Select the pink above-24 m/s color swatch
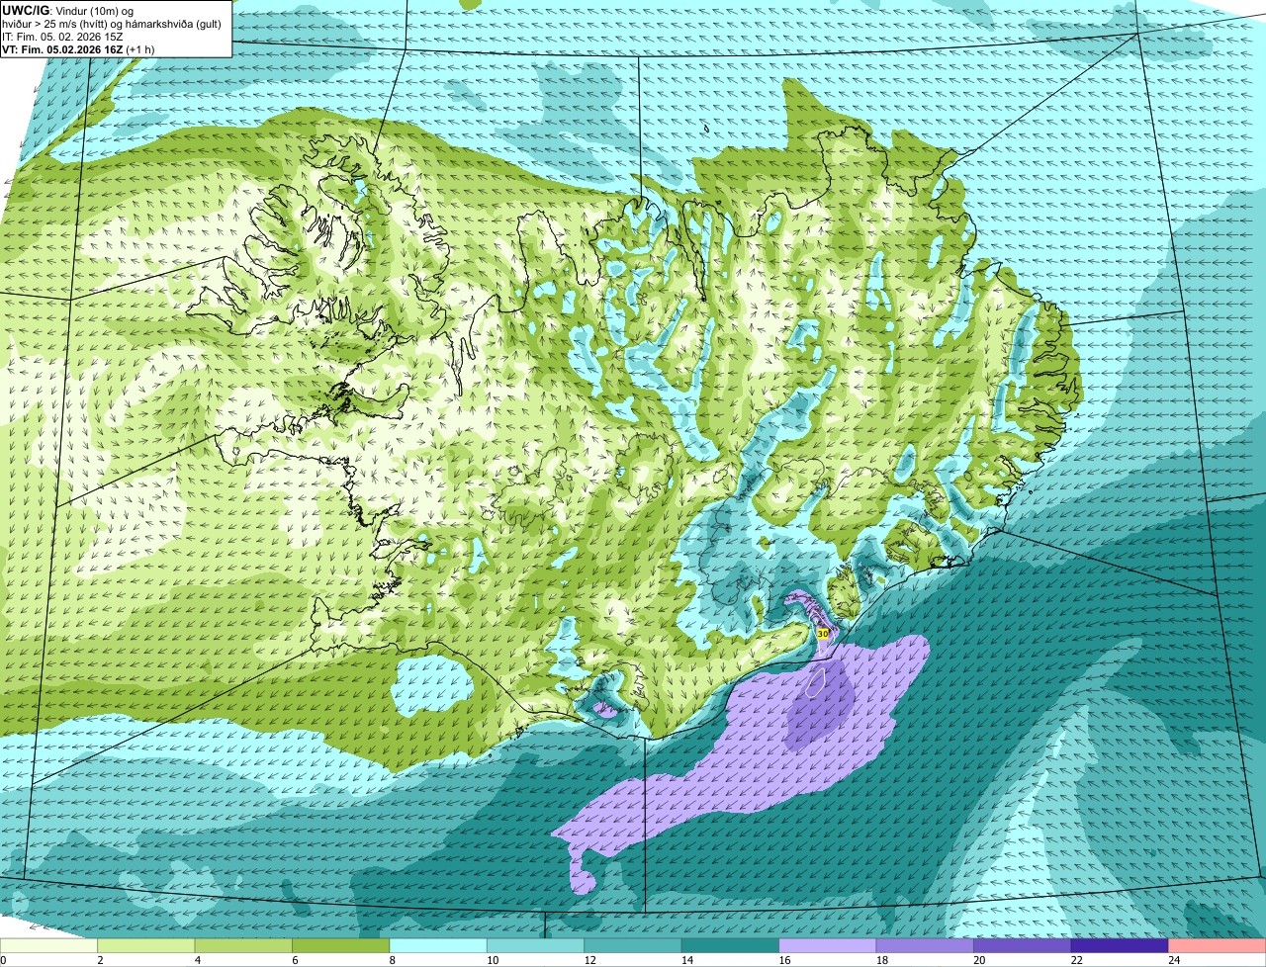 pyautogui.click(x=1218, y=946)
